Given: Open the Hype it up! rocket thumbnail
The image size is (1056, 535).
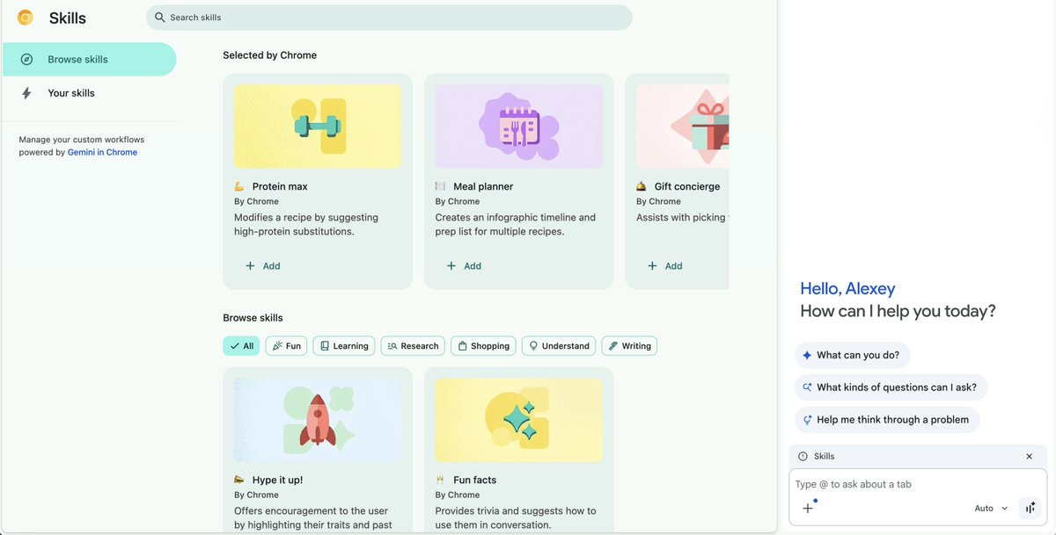Looking at the screenshot, I should (x=318, y=420).
